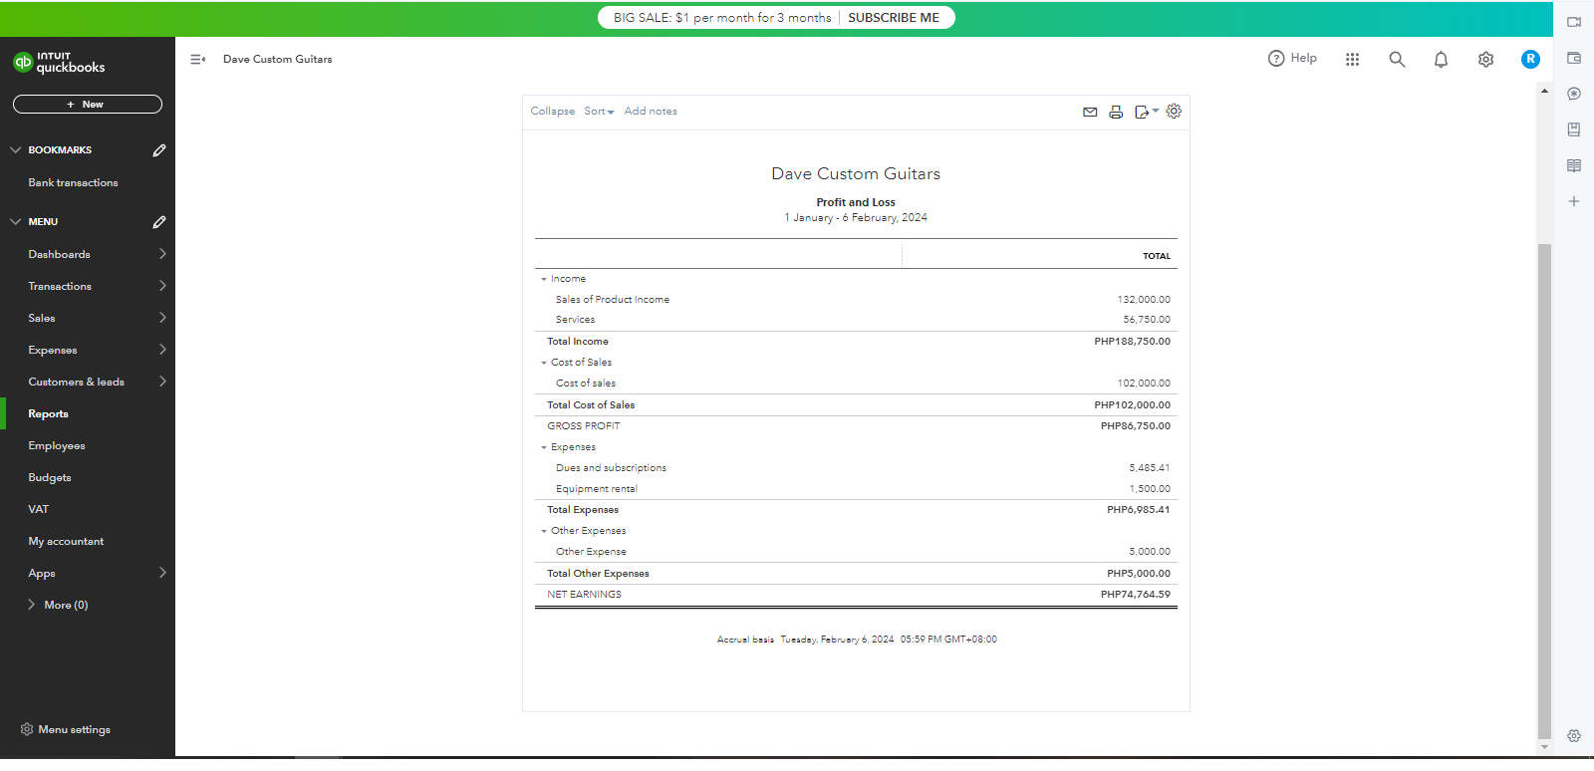Image resolution: width=1594 pixels, height=771 pixels.
Task: Edit the Bookmarks section
Action: tap(159, 150)
